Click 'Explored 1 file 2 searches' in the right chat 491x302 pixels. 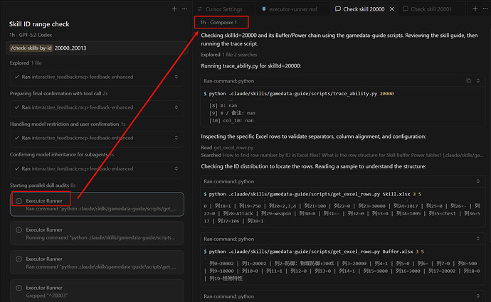point(229,55)
